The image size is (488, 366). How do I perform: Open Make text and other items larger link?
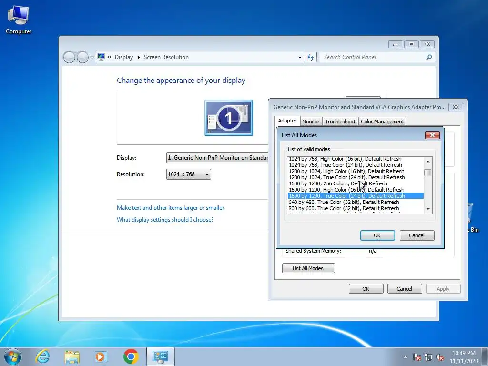coord(170,208)
